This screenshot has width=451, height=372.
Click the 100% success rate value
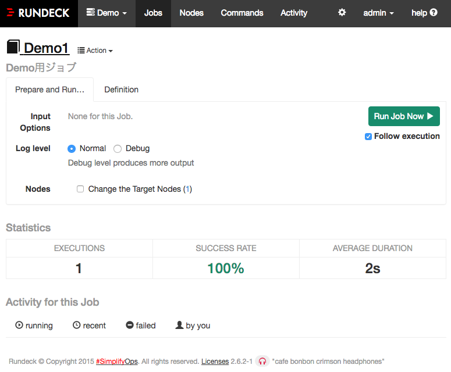[x=226, y=269]
